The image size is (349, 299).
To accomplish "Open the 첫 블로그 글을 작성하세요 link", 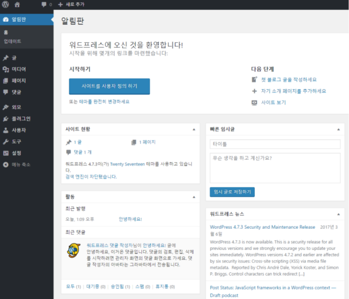I will (289, 80).
